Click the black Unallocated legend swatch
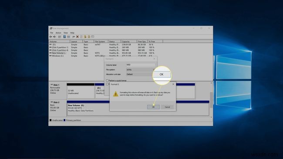The image size is (283, 159). click(x=51, y=120)
